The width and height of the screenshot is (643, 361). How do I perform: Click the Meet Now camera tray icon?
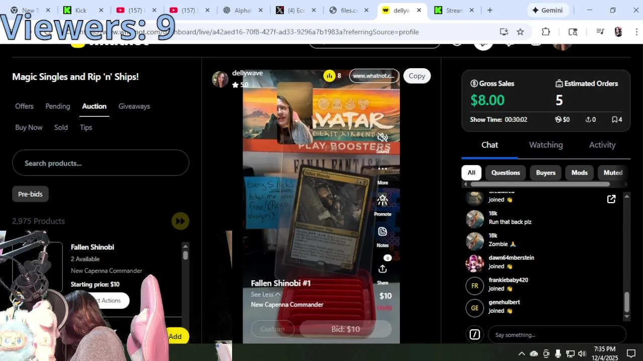(x=546, y=353)
